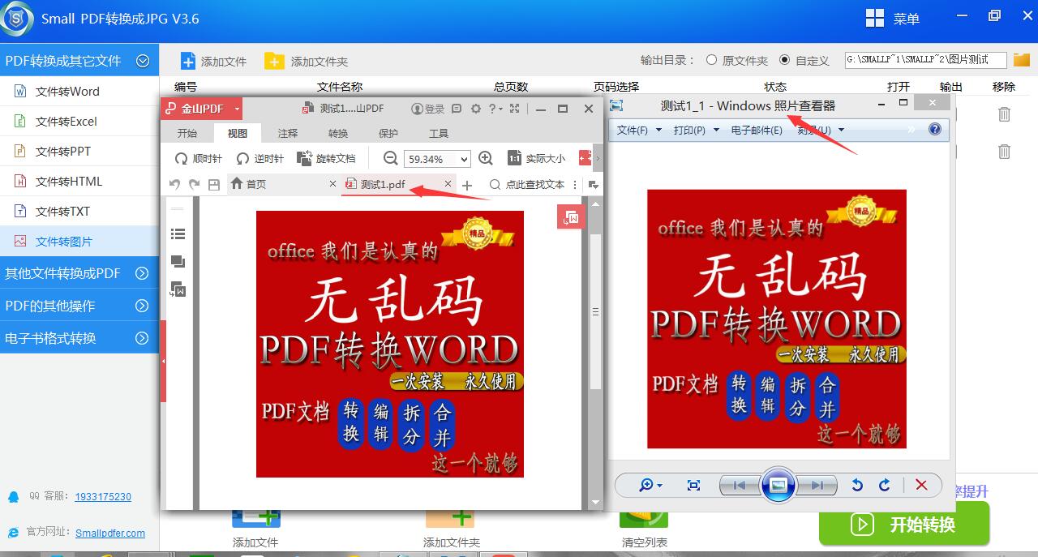Click the PDF viewer vertical scrollbar

pos(595,354)
